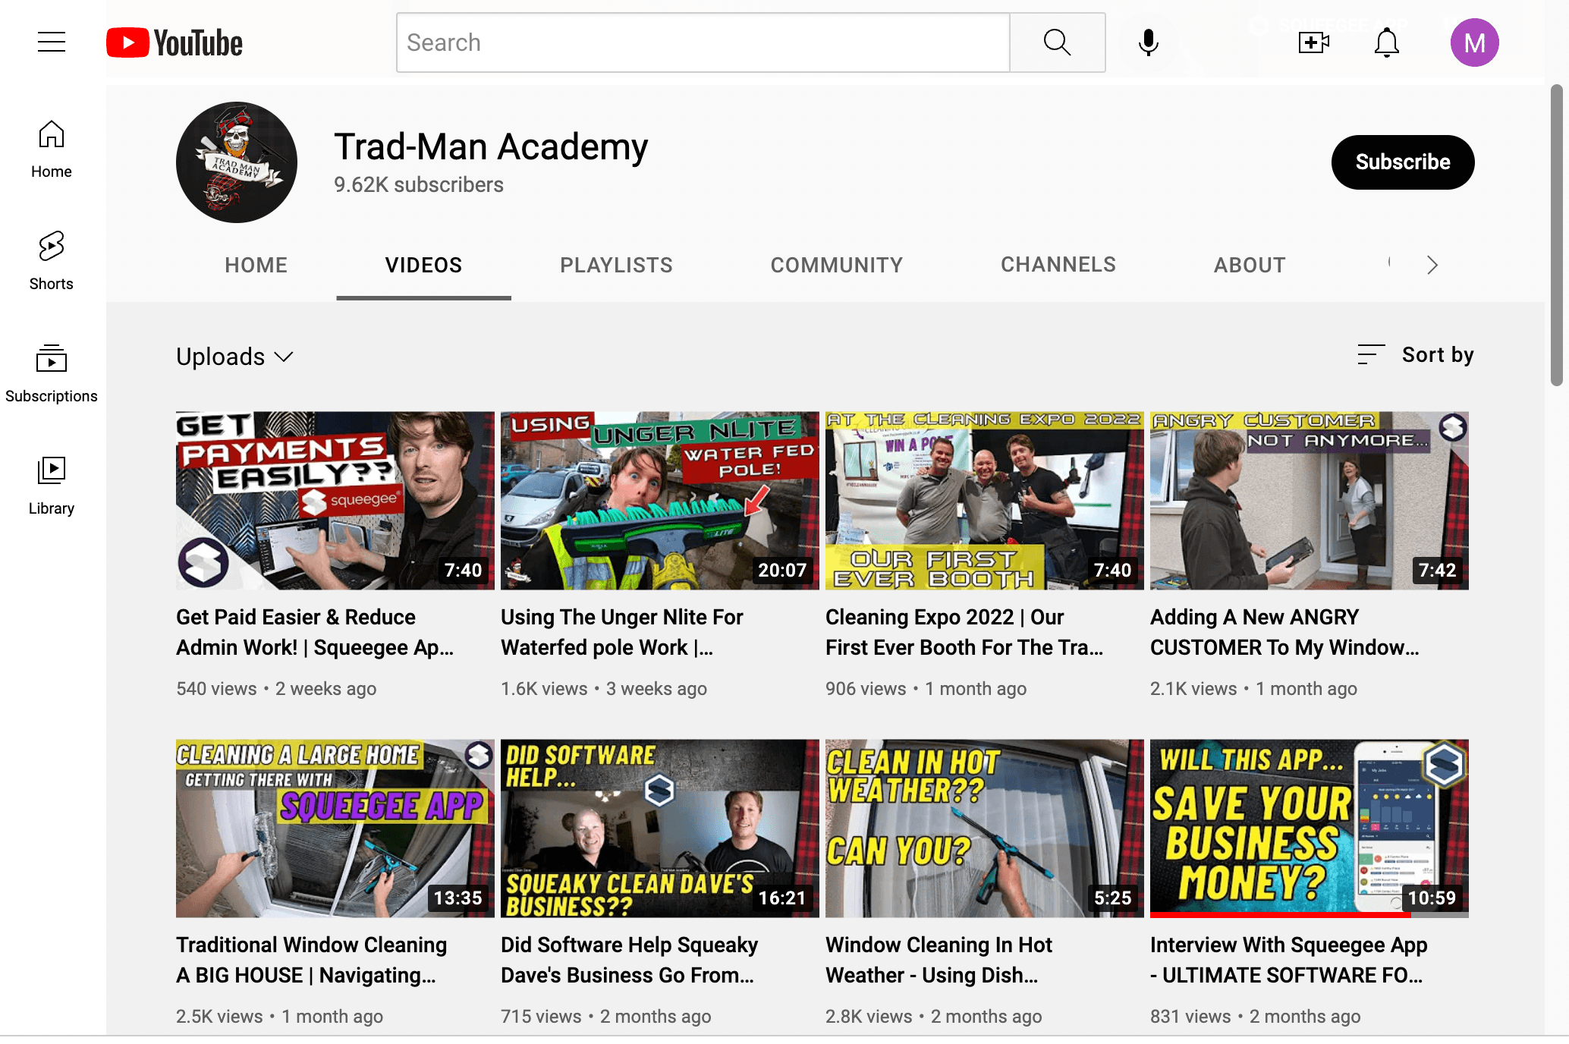Click title 'Interview With Squeegee App'
This screenshot has height=1044, width=1569.
1288,960
